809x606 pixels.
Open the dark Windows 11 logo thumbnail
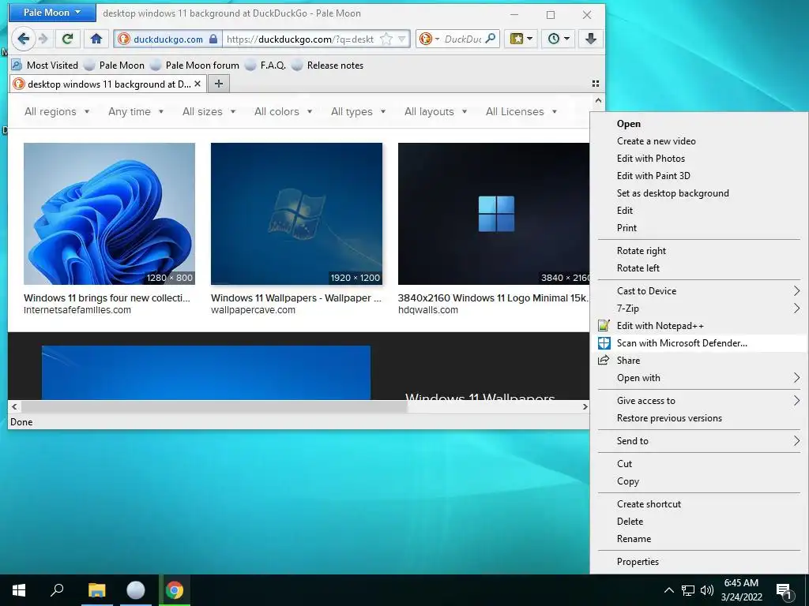click(x=494, y=213)
